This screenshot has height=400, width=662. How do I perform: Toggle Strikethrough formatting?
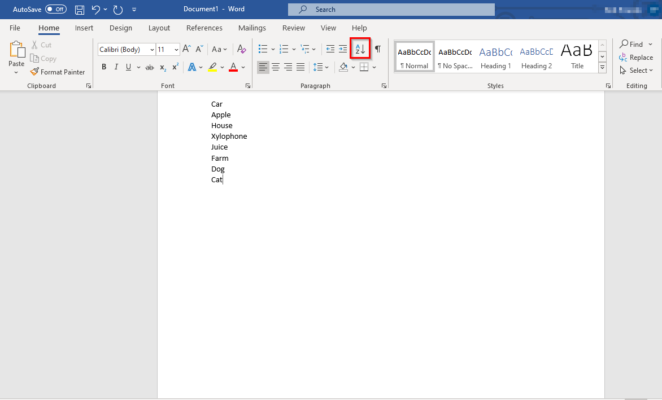coord(150,67)
